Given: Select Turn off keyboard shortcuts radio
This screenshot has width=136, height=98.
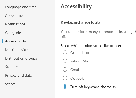Looking at the screenshot, I should tap(65, 87).
